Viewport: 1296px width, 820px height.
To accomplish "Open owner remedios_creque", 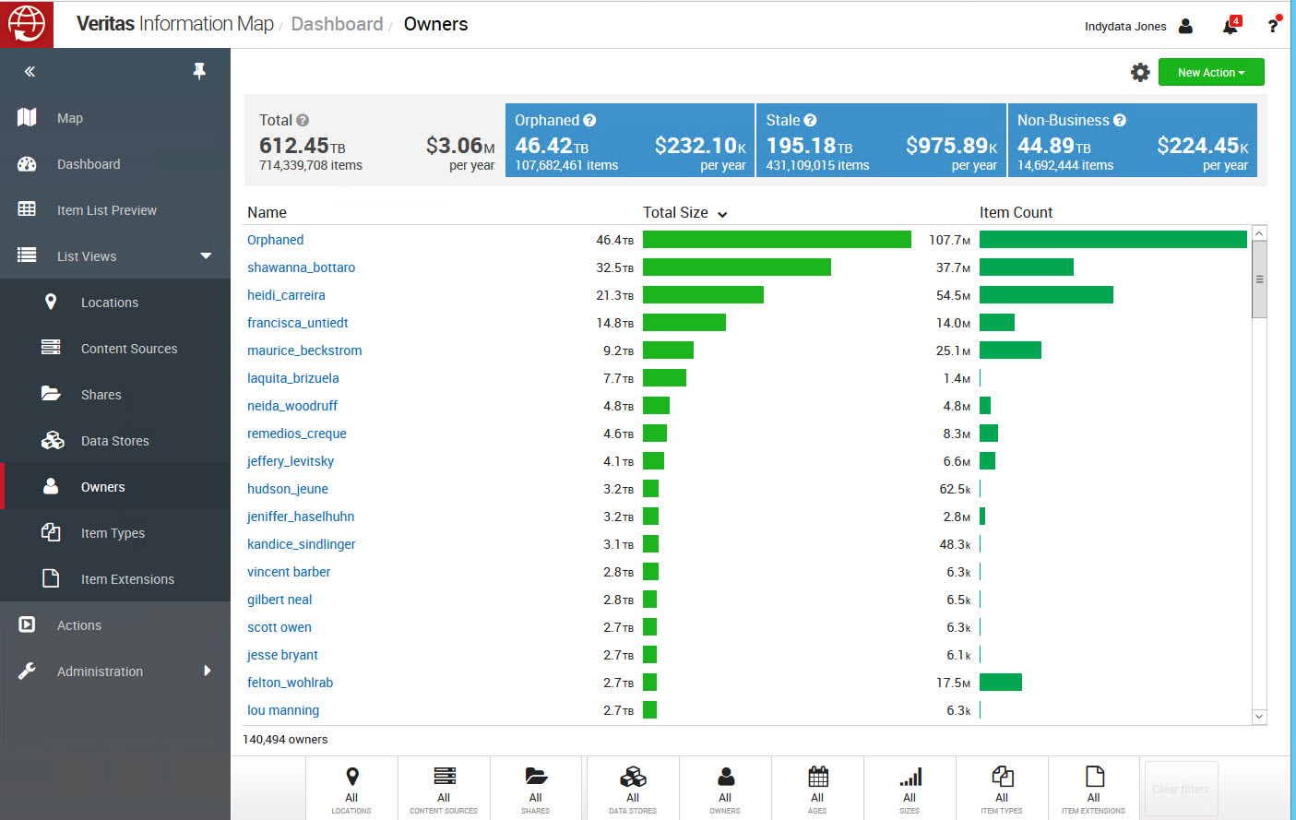I will pos(296,434).
